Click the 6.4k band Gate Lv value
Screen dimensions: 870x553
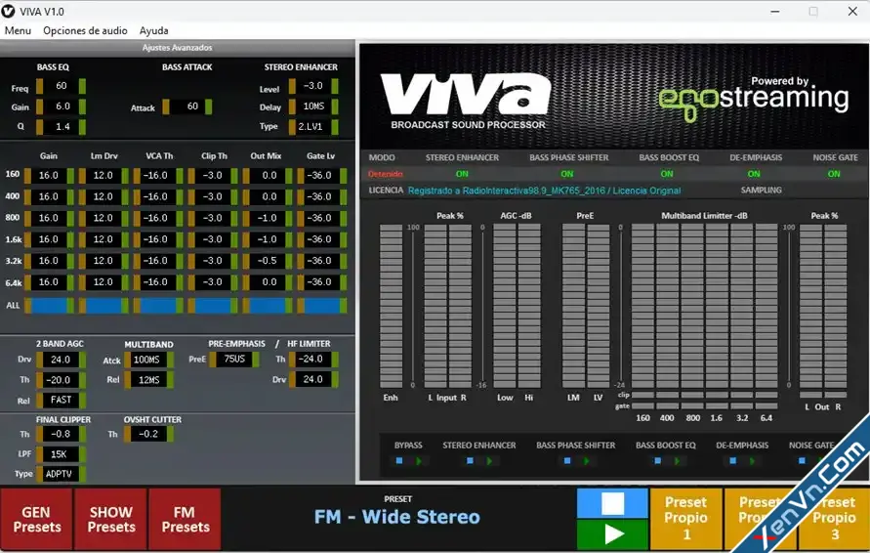pos(322,282)
